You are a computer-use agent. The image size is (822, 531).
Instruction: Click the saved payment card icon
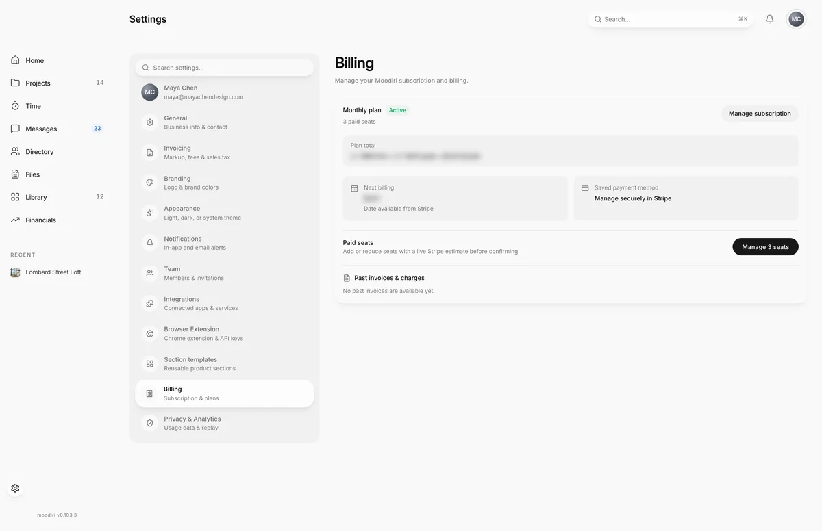click(x=585, y=188)
